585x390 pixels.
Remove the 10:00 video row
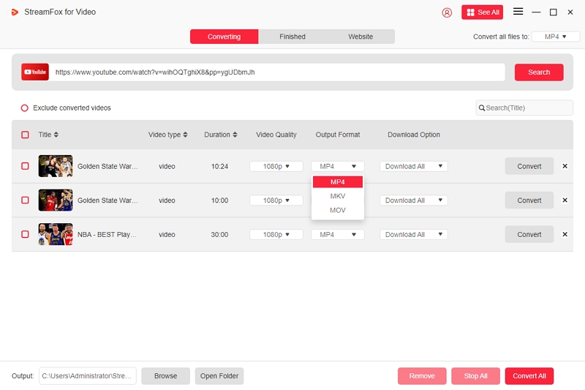(x=565, y=200)
